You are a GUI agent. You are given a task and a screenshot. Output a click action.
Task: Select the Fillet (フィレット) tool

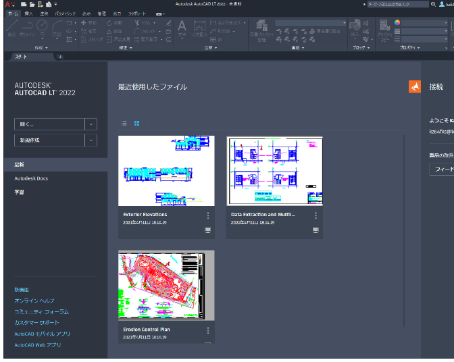[145, 31]
